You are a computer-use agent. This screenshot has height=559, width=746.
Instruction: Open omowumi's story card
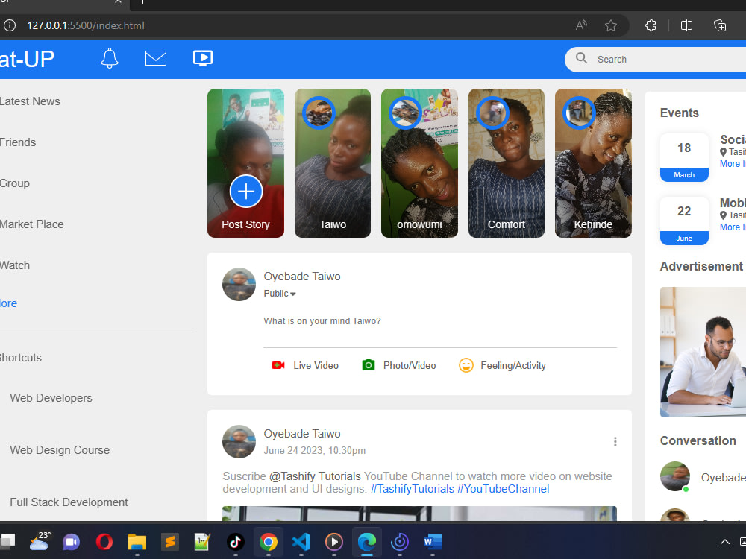click(x=419, y=163)
